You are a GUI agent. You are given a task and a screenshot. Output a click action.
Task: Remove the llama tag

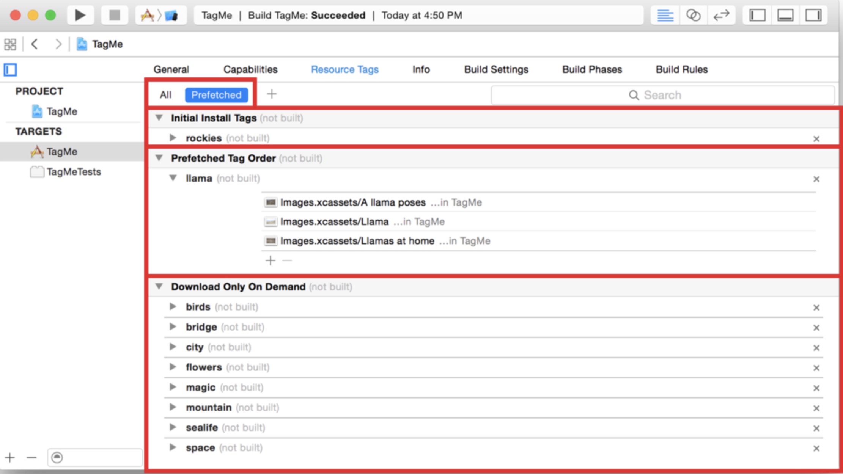tap(816, 179)
